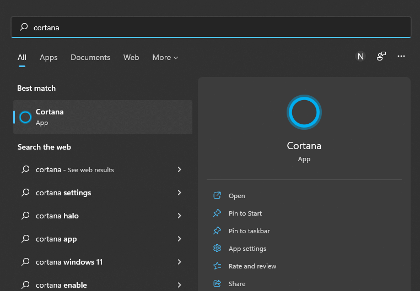Open the three-dot options menu
Image resolution: width=420 pixels, height=291 pixels.
(401, 56)
